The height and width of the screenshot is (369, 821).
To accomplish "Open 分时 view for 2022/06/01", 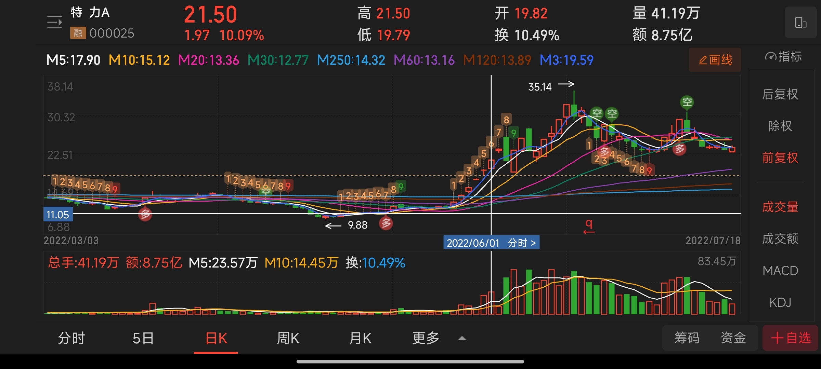I will tap(522, 243).
